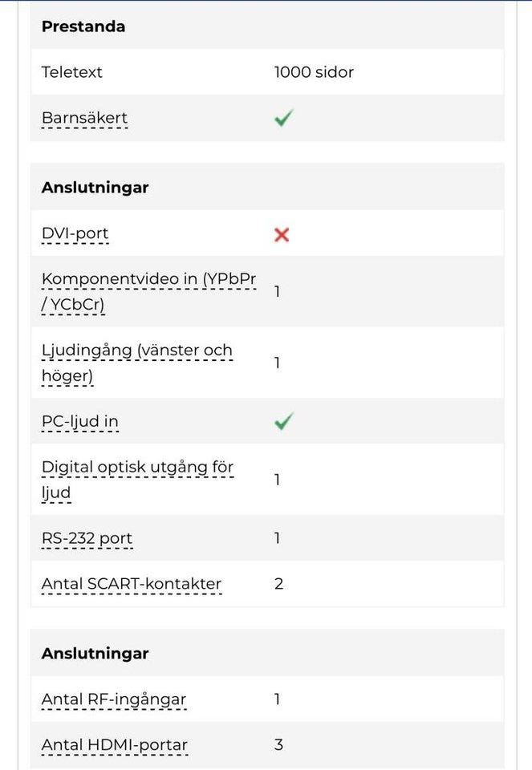This screenshot has width=532, height=770.
Task: Click the DVI-port underlined label
Action: click(75, 234)
